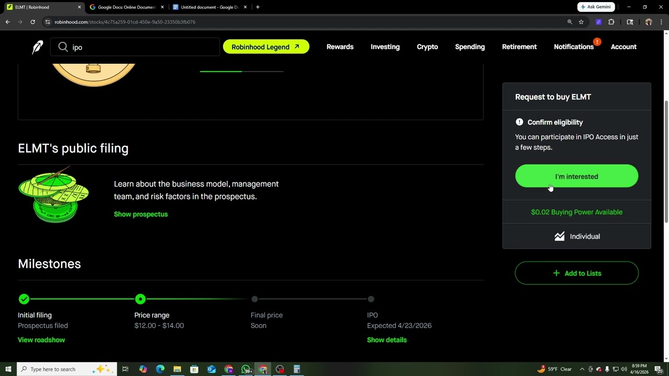Viewport: 669px width, 376px height.
Task: Open the Chrome profile avatar
Action: 649,22
